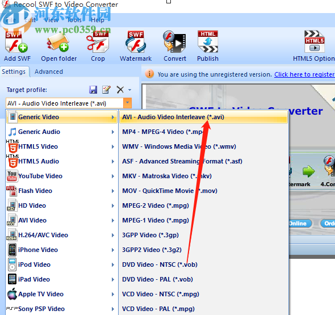This screenshot has width=335, height=315.
Task: Select ASF - Advanced Streaming Format
Action: pyautogui.click(x=203, y=161)
